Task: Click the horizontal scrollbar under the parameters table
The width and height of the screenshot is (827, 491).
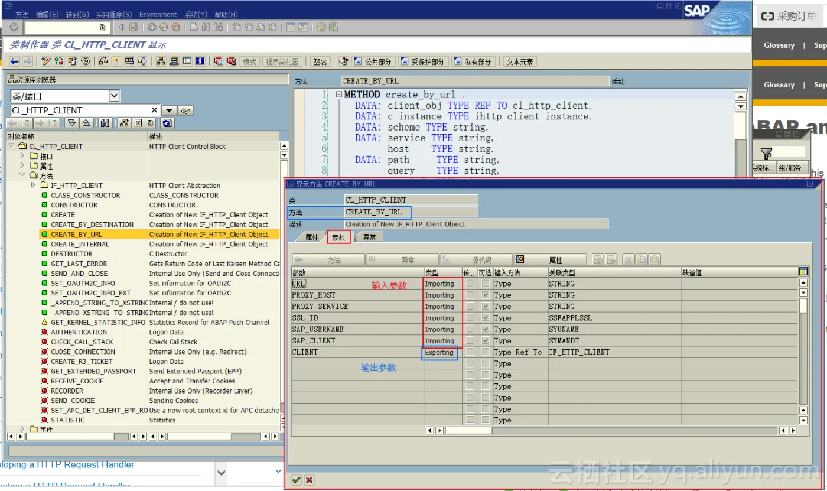Action: pos(612,431)
